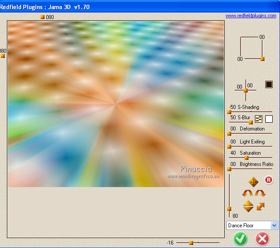The image size is (280, 248).
Task: Click the Brightness Ratio label
Action: pos(256,164)
